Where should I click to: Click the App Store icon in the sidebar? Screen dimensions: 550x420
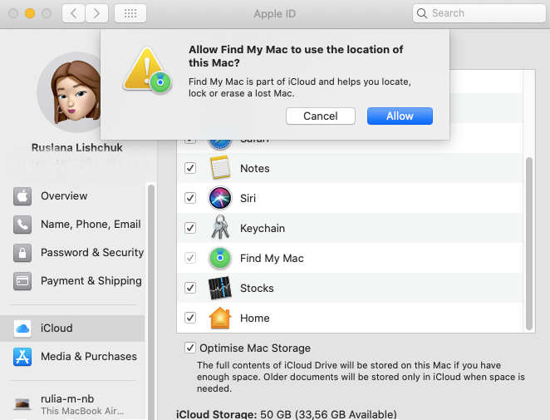click(22, 357)
